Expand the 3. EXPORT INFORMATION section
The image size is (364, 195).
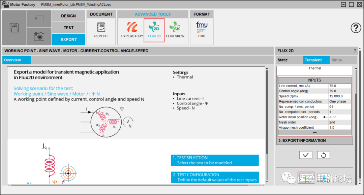314,140
